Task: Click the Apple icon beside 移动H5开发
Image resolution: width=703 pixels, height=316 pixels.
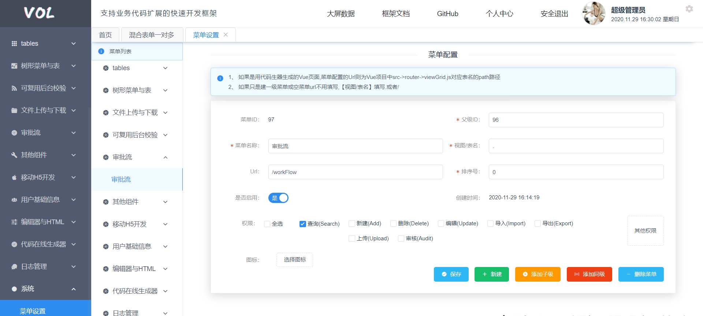Action: [x=14, y=177]
